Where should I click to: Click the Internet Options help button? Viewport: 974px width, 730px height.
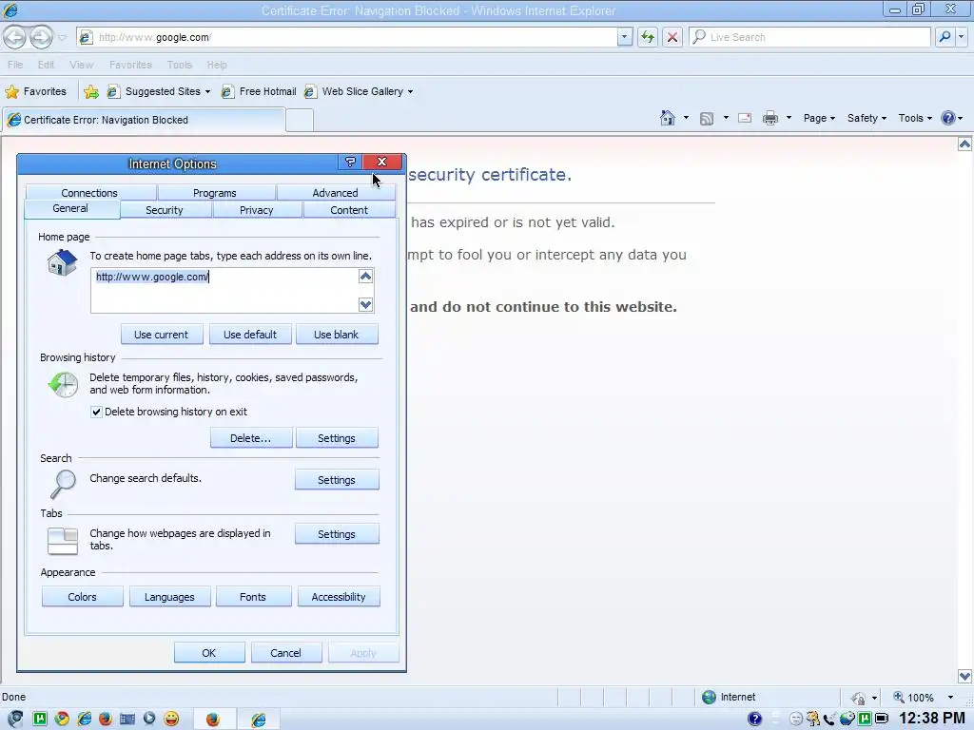tap(350, 162)
